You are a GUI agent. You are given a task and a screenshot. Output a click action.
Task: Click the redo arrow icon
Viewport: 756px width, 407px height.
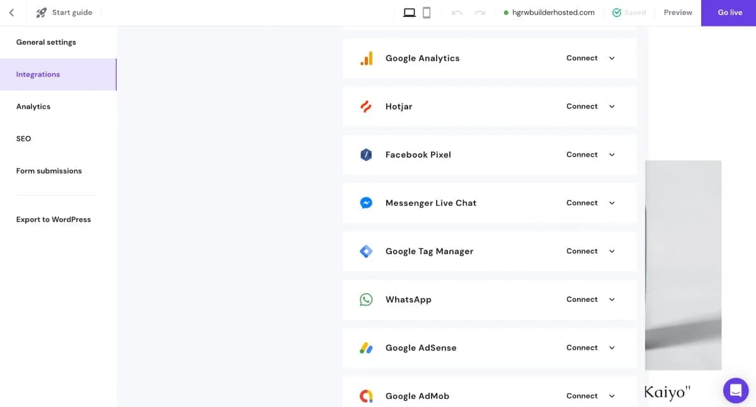(480, 13)
